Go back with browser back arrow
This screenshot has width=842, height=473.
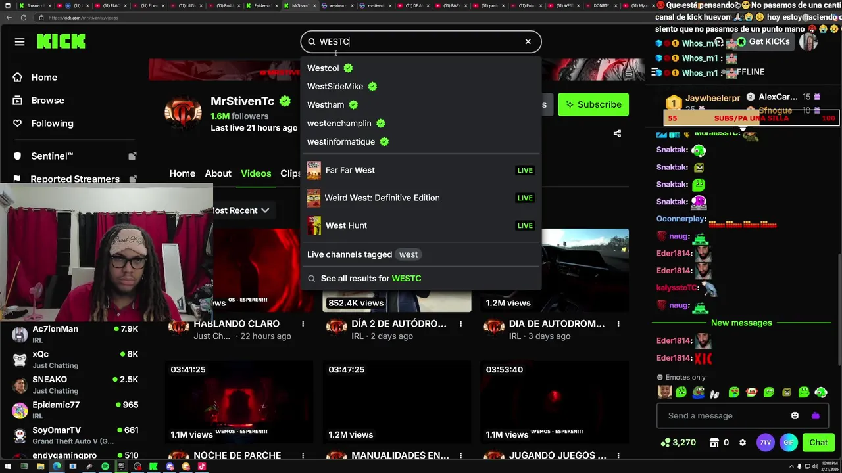tap(9, 18)
